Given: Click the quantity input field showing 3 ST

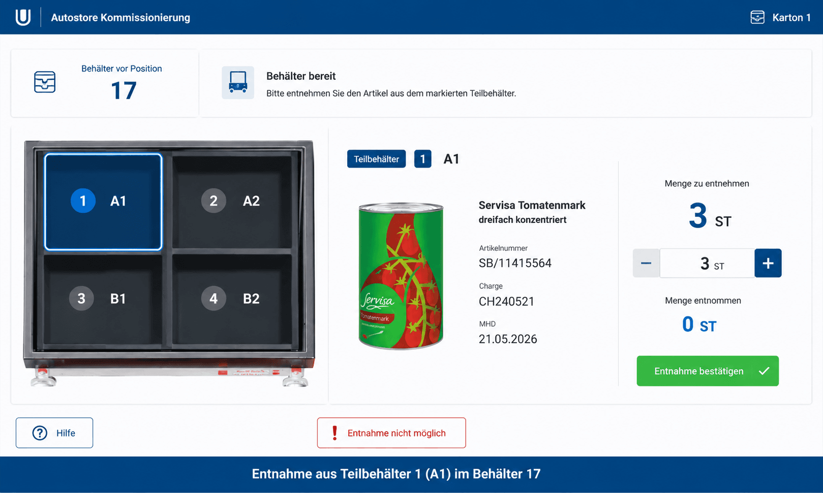Looking at the screenshot, I should coord(707,263).
